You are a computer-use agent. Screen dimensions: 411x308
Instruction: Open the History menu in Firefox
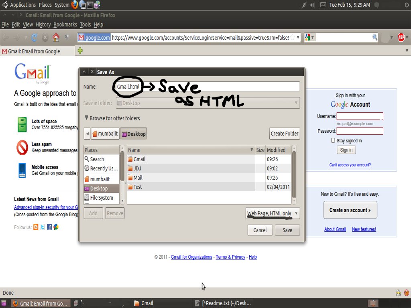point(43,24)
